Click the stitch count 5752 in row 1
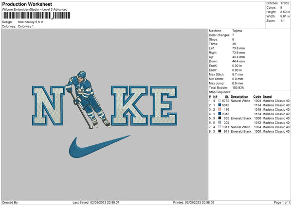Image resolution: width=292 pixels, height=206 pixels. click(225, 101)
